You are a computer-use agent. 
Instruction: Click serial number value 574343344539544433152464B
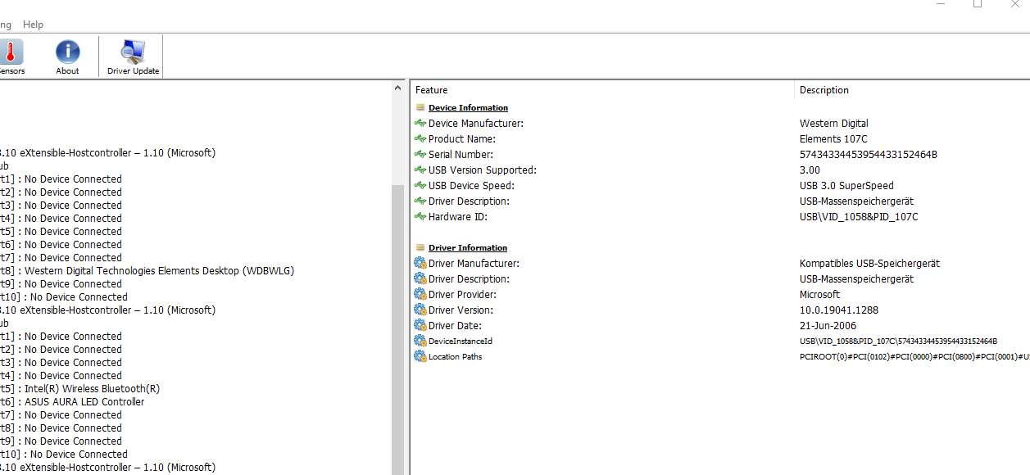pos(869,155)
